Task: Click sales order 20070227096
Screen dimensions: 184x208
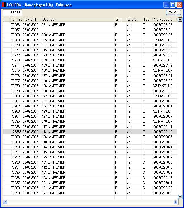Action: [163, 162]
